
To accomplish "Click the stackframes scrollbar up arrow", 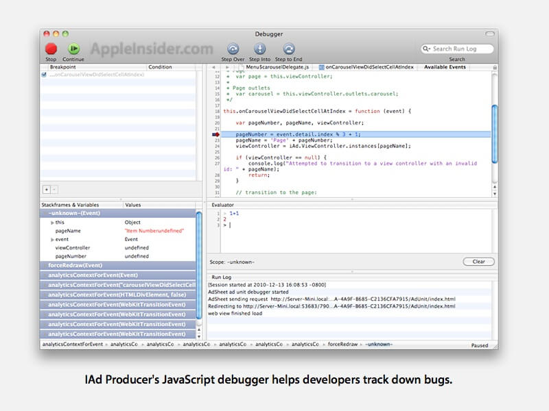I will tap(199, 329).
